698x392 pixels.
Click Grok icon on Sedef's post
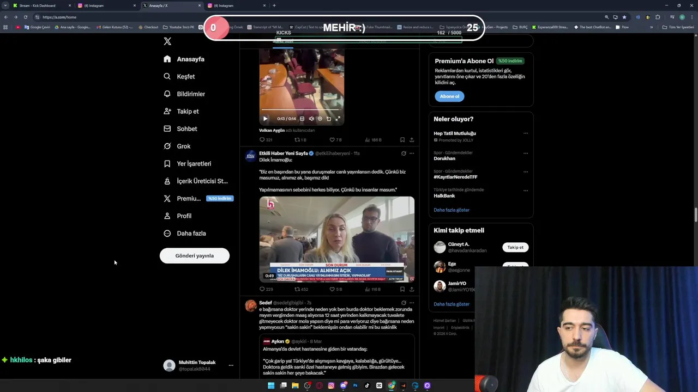404,303
